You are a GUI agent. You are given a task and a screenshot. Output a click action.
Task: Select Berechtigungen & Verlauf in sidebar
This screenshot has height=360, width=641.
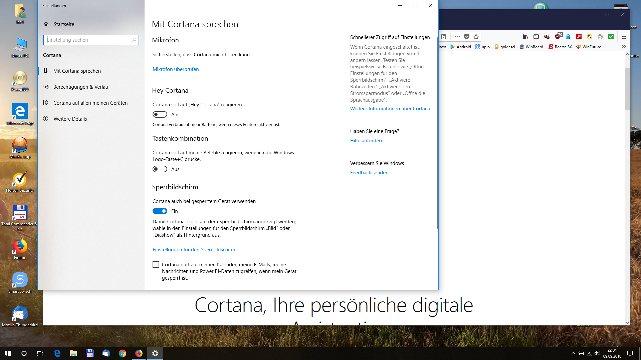pyautogui.click(x=81, y=87)
